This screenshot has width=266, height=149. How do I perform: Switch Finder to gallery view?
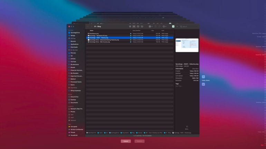pos(142,26)
